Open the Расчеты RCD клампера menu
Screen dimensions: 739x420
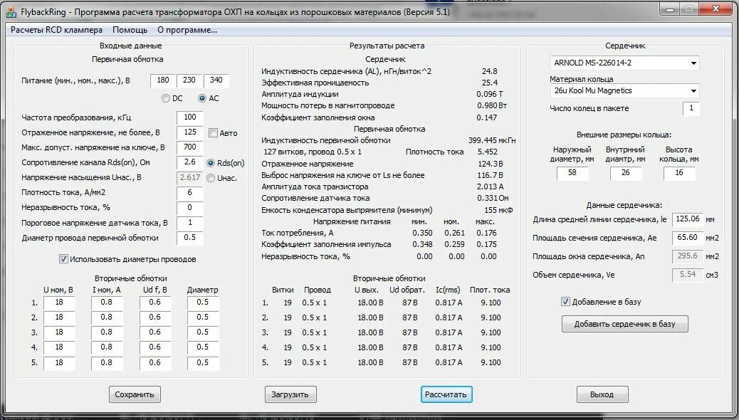pos(56,30)
